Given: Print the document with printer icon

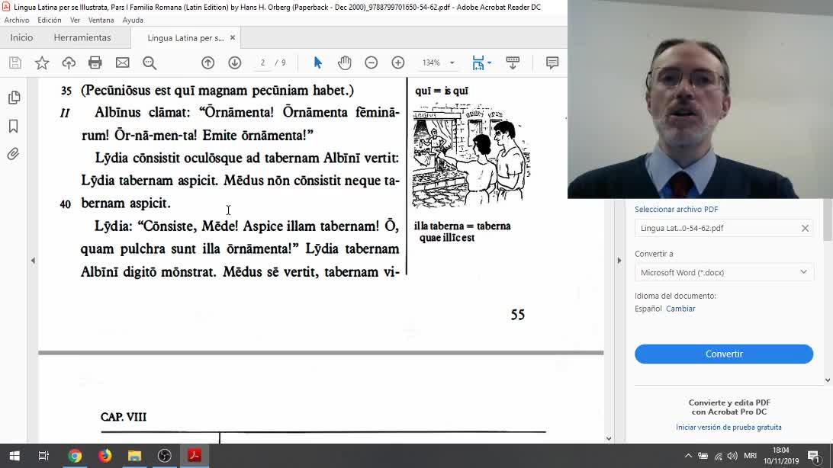Looking at the screenshot, I should (95, 63).
